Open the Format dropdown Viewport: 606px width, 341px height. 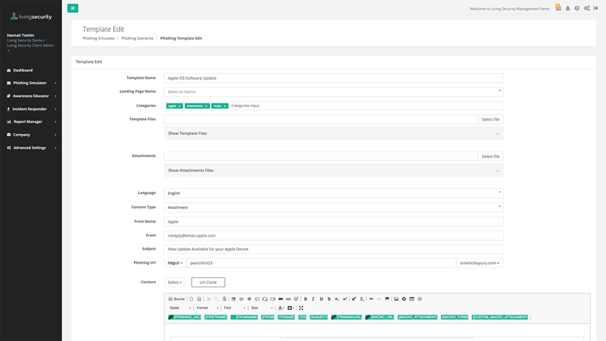click(207, 308)
